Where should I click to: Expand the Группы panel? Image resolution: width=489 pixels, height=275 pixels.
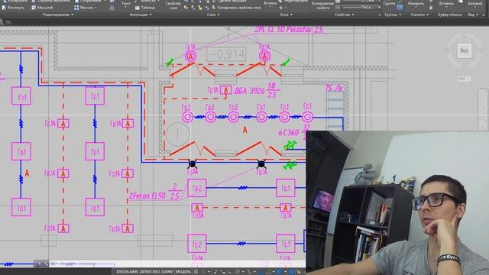point(393,15)
